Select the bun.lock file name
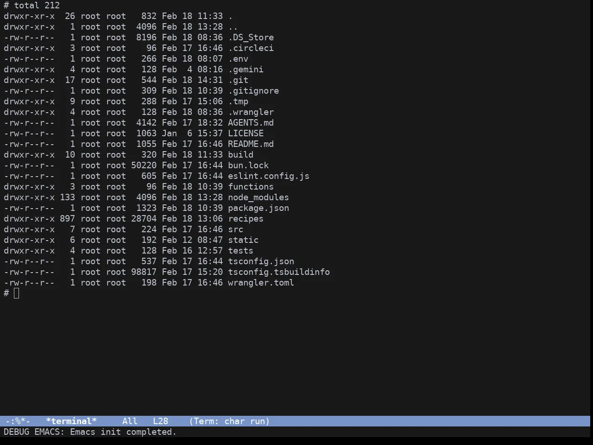Screen dimensions: 593x445 (x=248, y=165)
